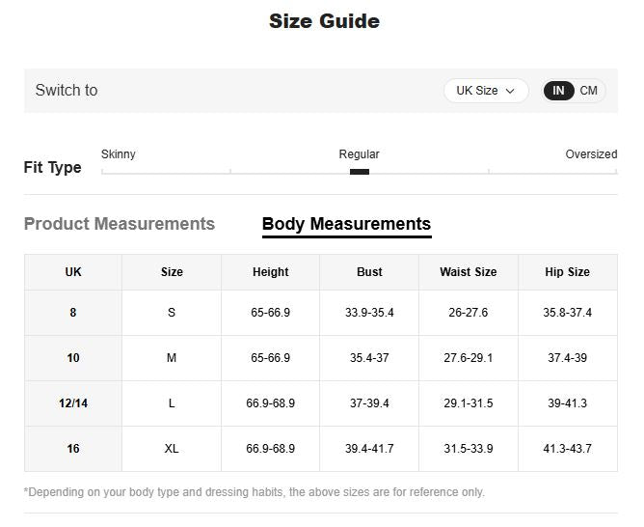The width and height of the screenshot is (644, 527).
Task: Click the XL size cell
Action: point(172,449)
